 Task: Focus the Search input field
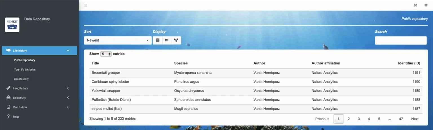pyautogui.click(x=401, y=40)
